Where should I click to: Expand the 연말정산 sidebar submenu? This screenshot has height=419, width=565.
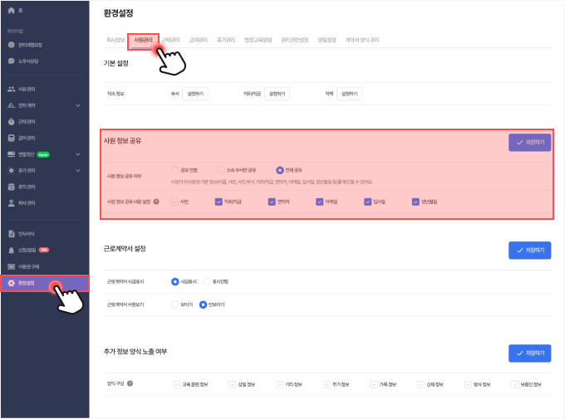point(77,154)
